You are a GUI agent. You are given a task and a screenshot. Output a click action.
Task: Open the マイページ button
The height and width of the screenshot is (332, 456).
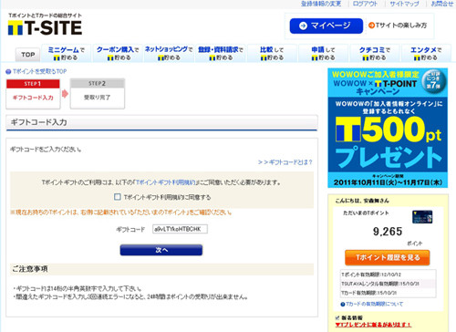click(x=326, y=26)
